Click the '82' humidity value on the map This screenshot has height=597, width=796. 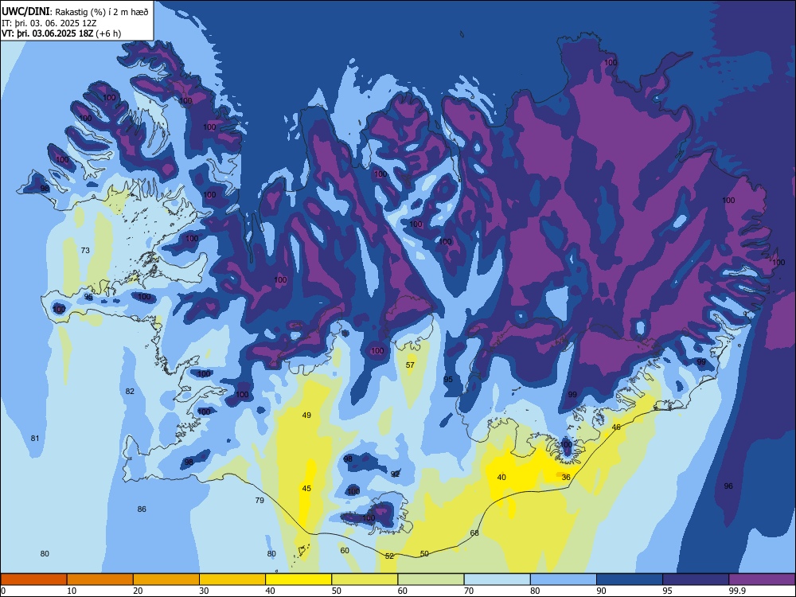coord(130,391)
